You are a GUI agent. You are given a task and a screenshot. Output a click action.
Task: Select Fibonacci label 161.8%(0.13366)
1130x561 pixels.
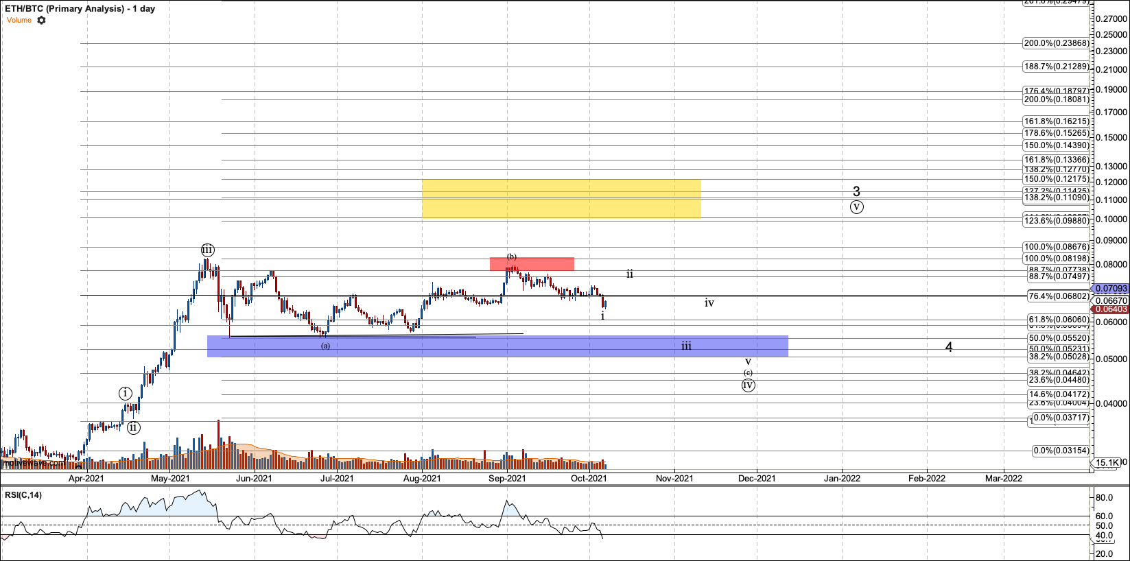coord(1056,160)
